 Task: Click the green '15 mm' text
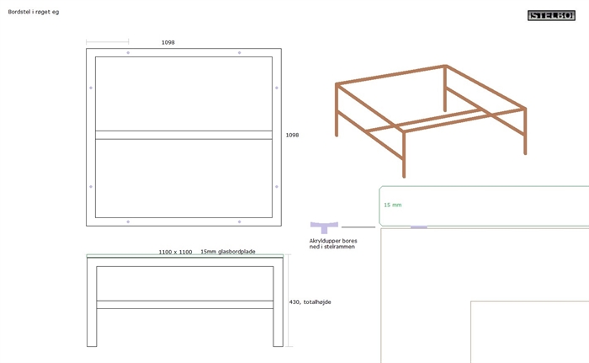pos(393,205)
